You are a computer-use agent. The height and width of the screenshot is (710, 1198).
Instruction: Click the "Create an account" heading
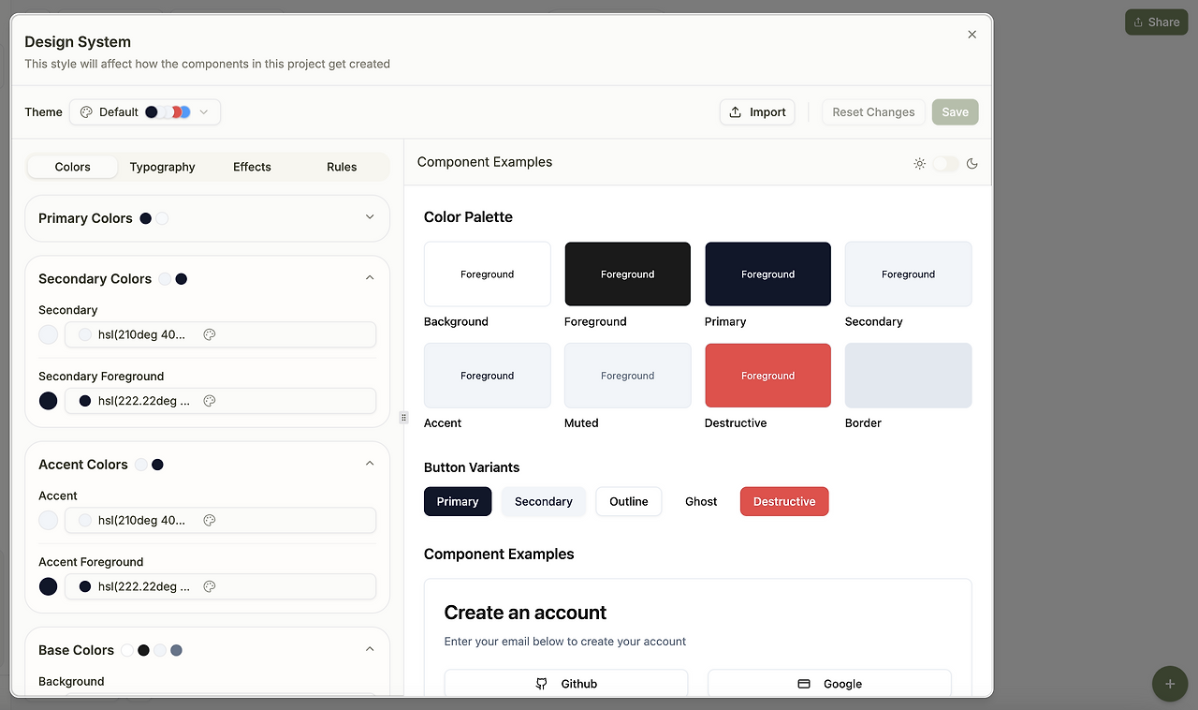tap(525, 613)
